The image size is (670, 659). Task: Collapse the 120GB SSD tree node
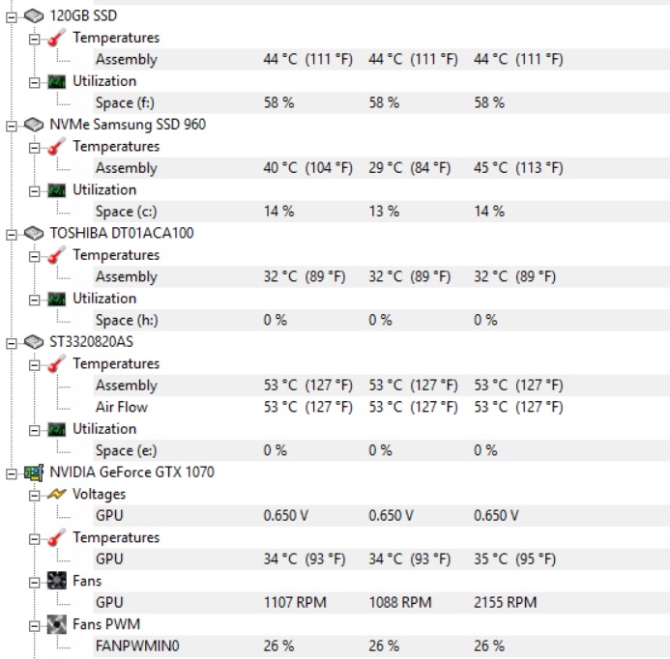(x=12, y=16)
